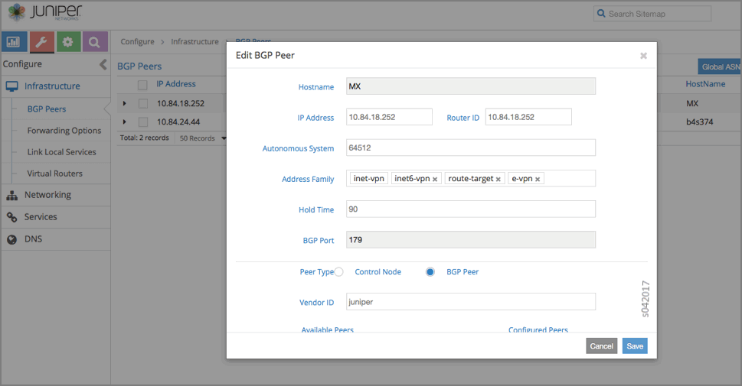Cancel the Edit BGP Peer dialog

click(x=601, y=346)
